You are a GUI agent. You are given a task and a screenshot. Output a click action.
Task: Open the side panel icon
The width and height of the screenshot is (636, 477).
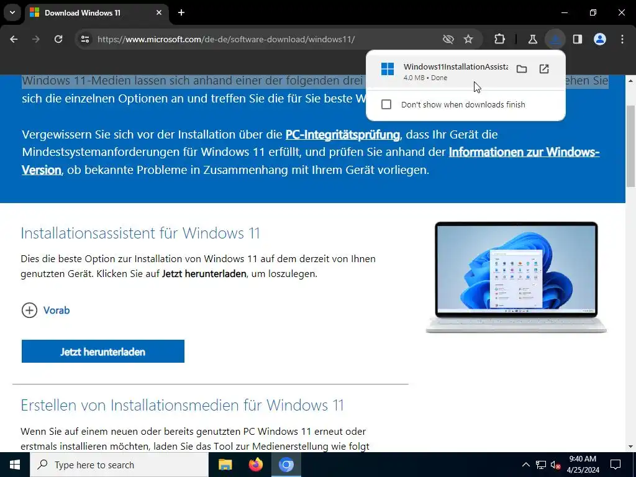pos(578,39)
